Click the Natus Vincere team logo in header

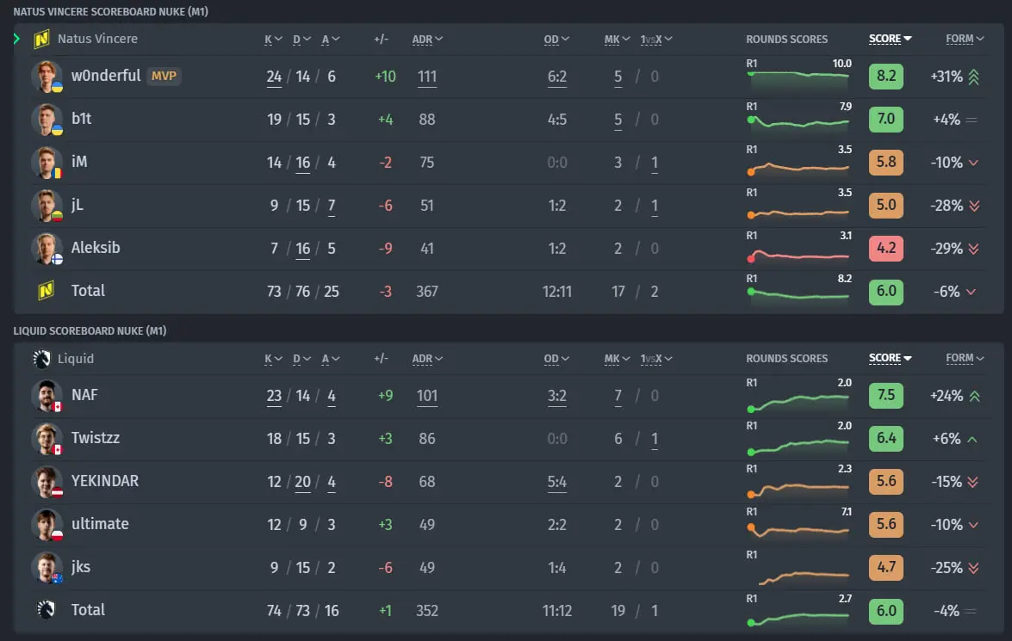pyautogui.click(x=41, y=40)
